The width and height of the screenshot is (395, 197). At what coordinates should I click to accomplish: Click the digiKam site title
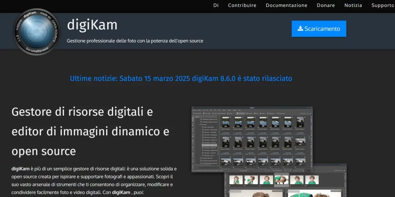[92, 25]
